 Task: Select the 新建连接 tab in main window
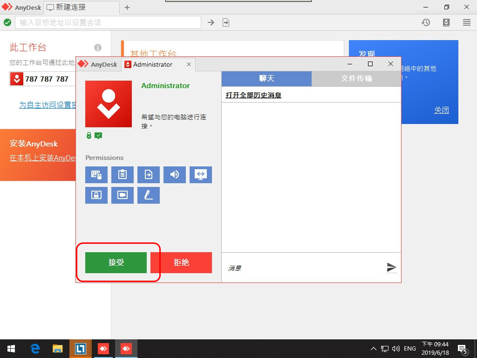coord(82,7)
